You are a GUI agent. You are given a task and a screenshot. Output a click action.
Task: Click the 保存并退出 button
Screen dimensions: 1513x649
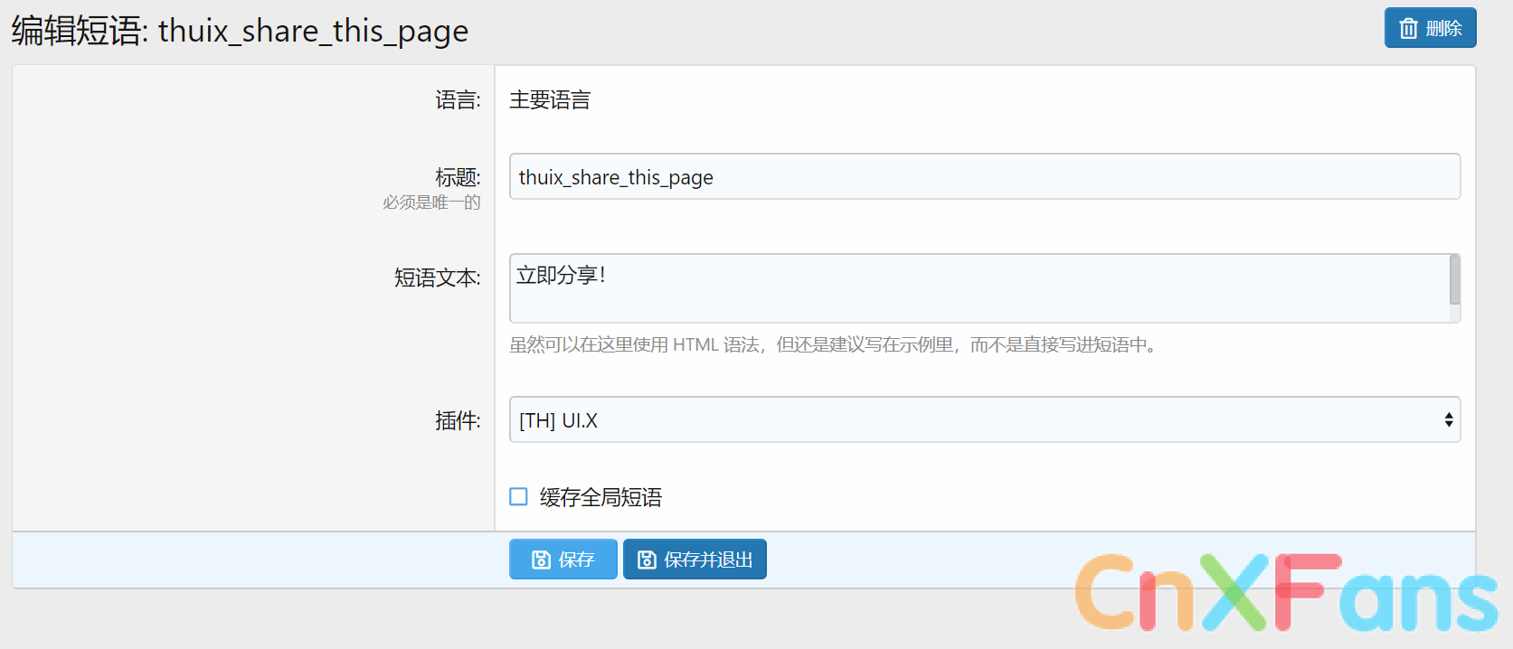(x=695, y=560)
